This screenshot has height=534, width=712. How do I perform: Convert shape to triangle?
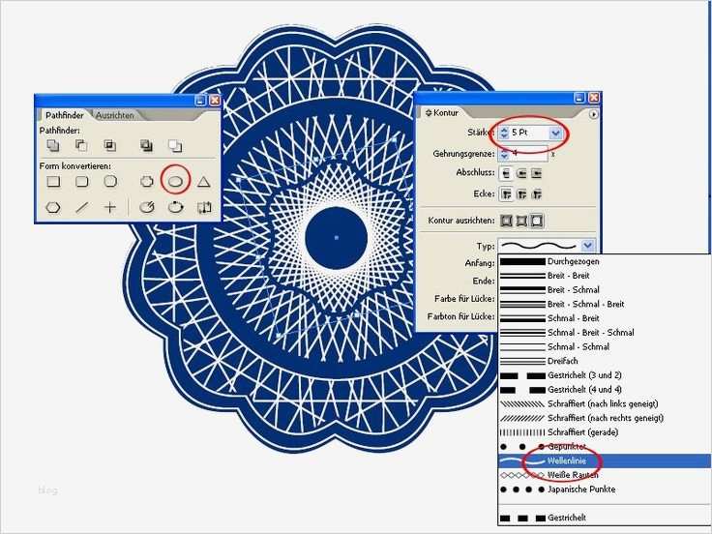coord(204,182)
